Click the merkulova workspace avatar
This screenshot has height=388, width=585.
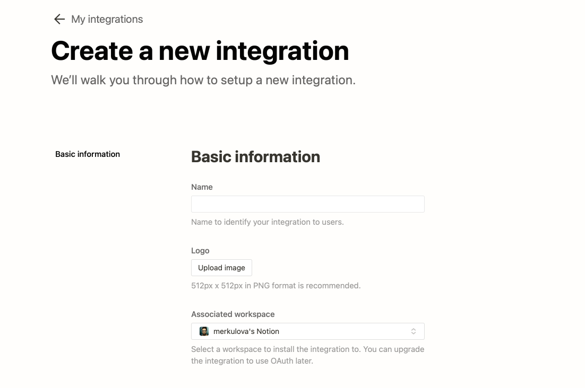click(x=204, y=331)
